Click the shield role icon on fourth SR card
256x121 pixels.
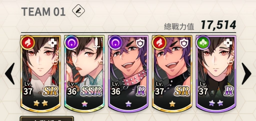coord(184,43)
